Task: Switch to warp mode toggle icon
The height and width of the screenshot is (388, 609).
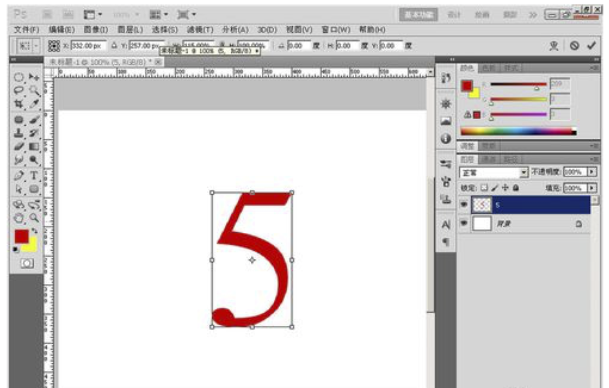Action: pos(554,45)
